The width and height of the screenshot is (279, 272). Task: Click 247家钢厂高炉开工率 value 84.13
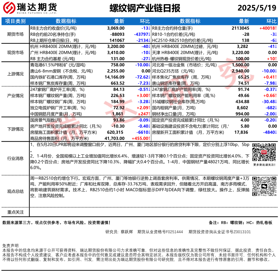119,89
